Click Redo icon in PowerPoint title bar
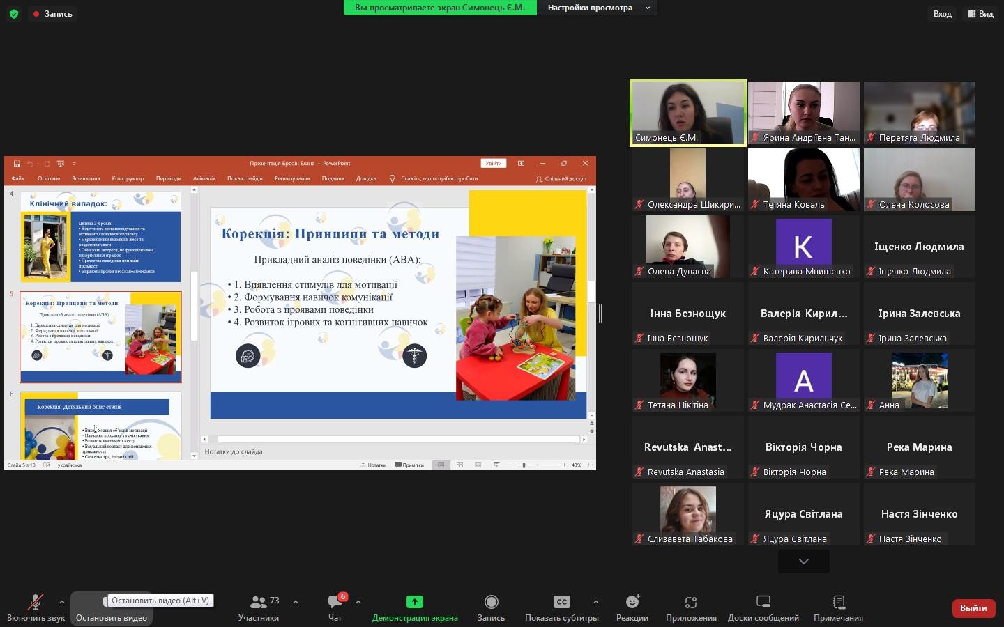 pyautogui.click(x=47, y=164)
